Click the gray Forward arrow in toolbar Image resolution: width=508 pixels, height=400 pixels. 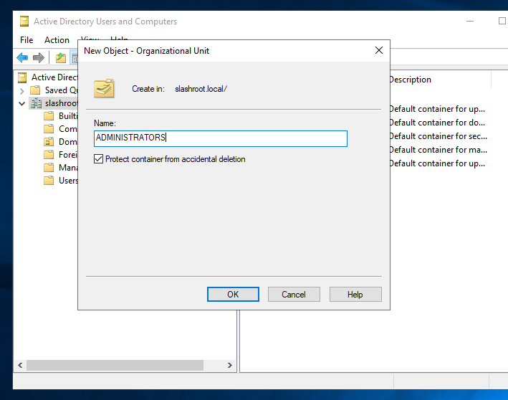click(39, 58)
